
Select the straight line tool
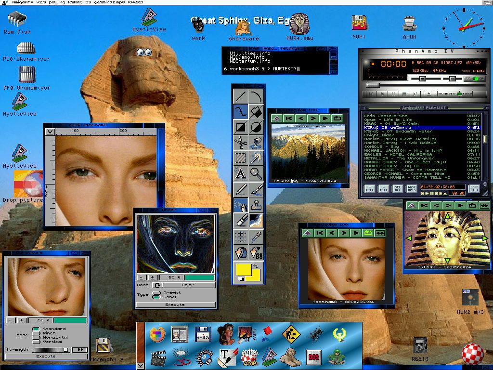coord(241,96)
